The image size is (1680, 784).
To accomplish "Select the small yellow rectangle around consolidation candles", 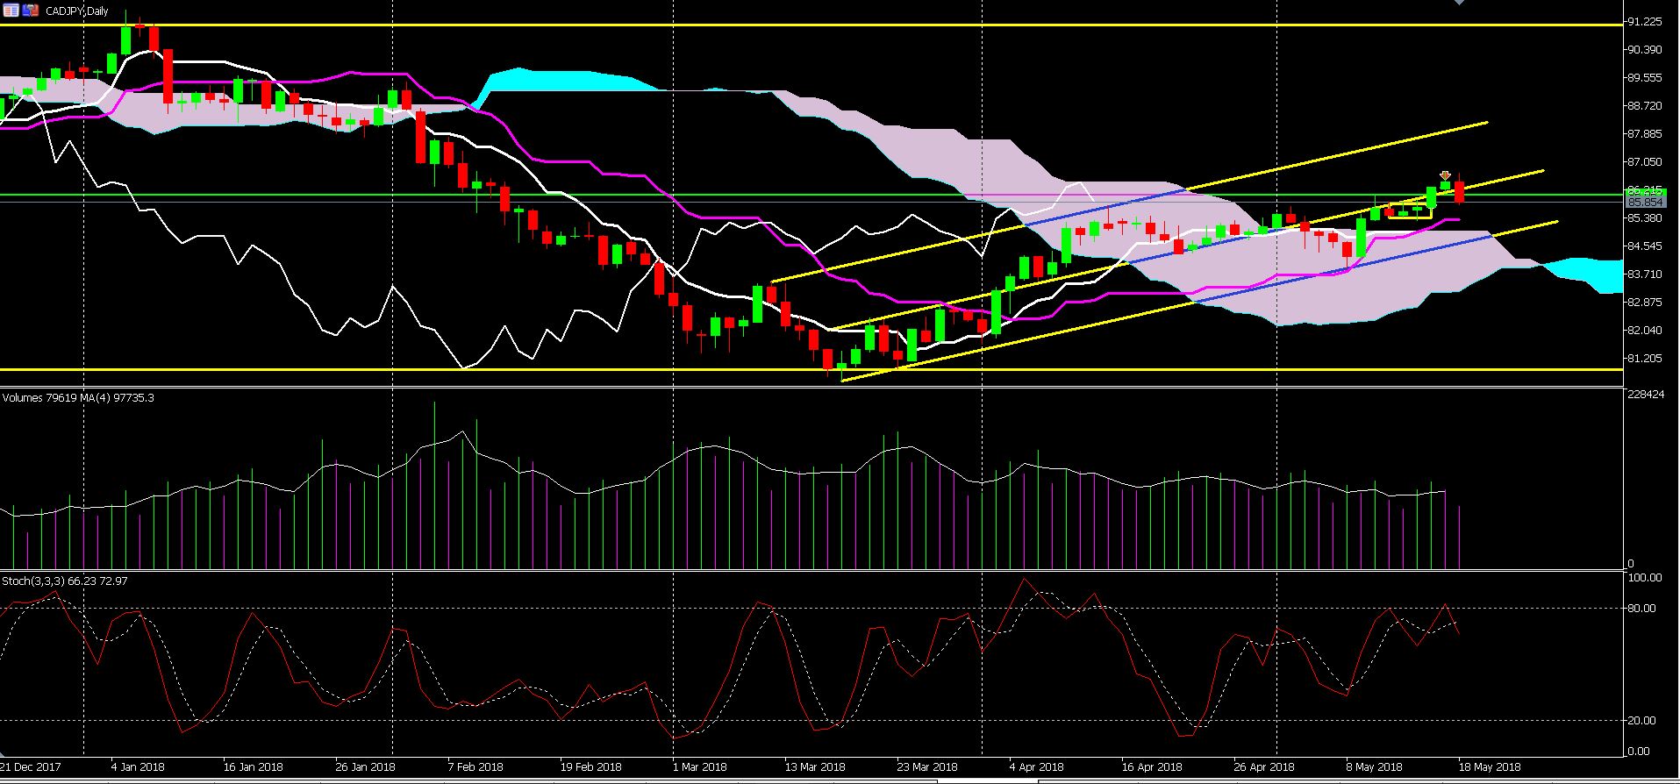I will click(1409, 210).
